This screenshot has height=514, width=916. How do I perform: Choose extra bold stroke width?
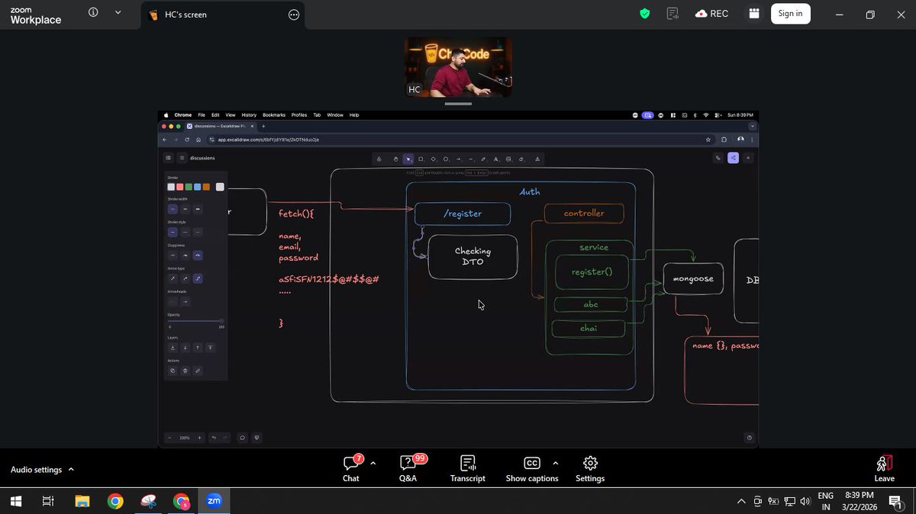coord(198,209)
